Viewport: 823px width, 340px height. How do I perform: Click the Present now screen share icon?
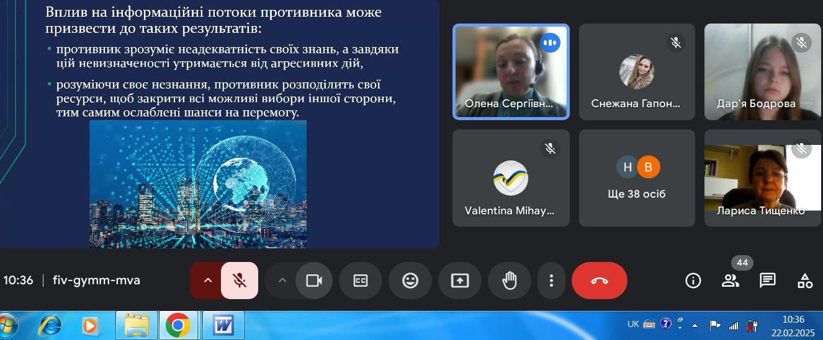click(460, 281)
